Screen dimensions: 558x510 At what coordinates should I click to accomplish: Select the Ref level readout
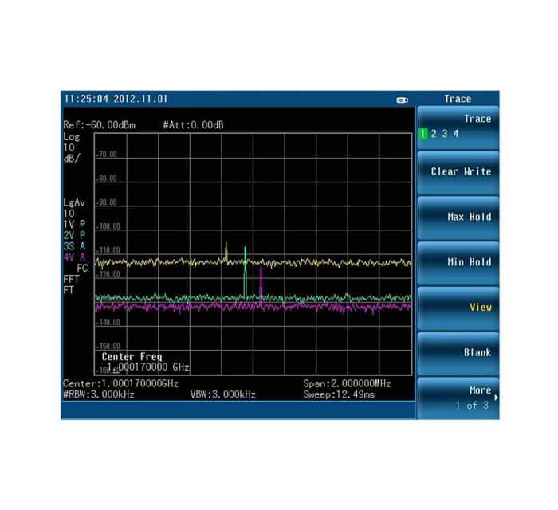coord(100,125)
